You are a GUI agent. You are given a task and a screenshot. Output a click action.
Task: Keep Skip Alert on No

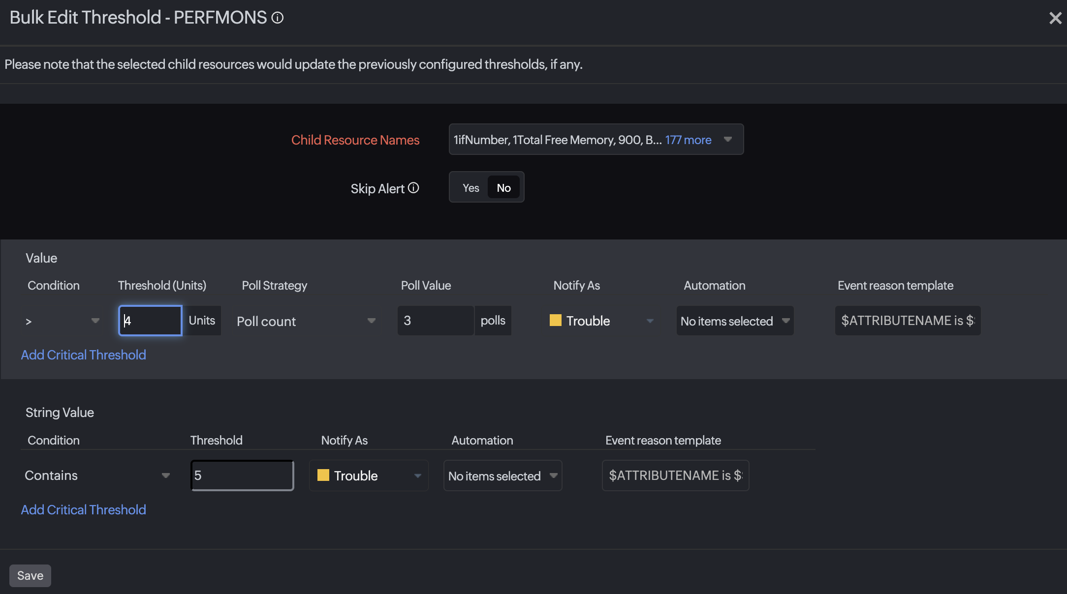[x=503, y=187]
